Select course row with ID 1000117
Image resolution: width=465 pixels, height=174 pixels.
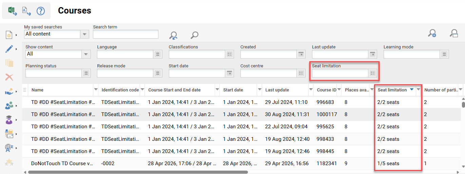coord(242,114)
